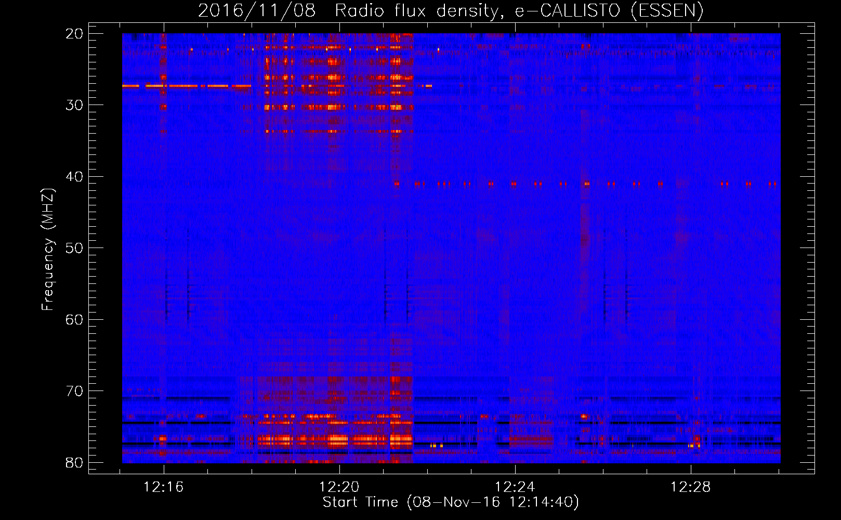Click the '20' frequency tick label

pos(75,34)
